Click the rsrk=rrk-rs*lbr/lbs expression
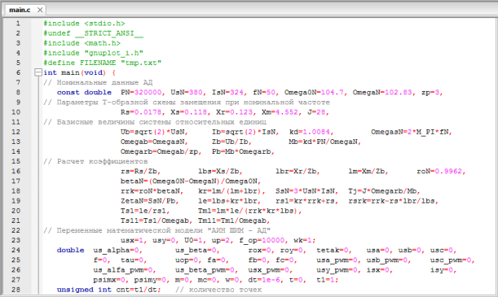This screenshot has width=498, height=297. click(391, 201)
